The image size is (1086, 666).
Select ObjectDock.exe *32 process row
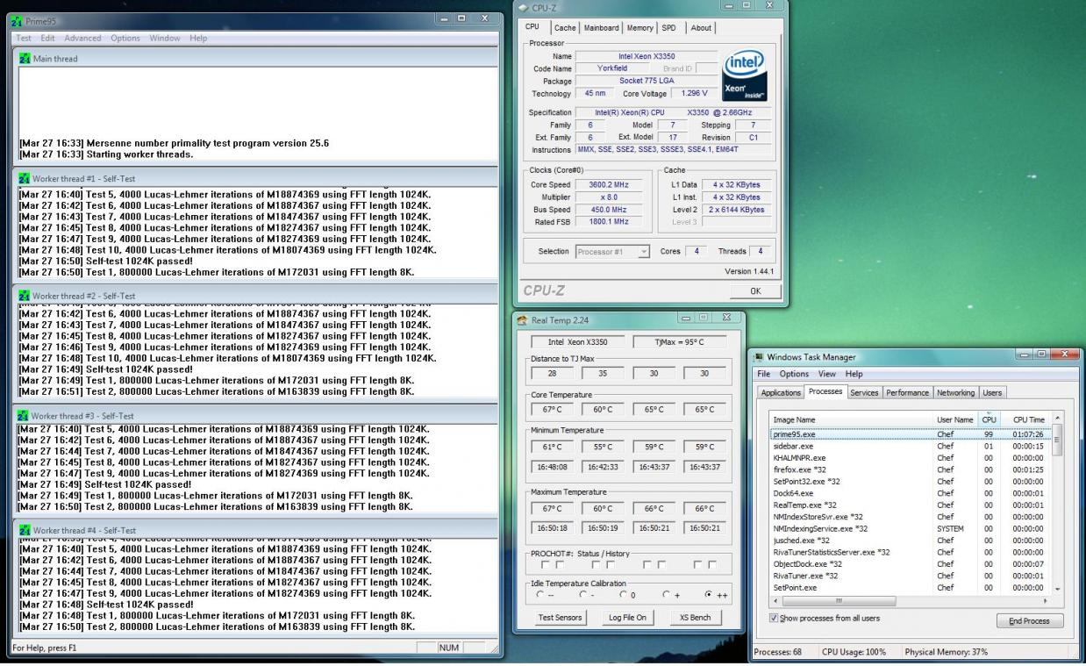pos(910,563)
